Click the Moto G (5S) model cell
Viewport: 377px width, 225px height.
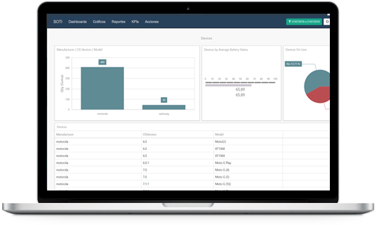[x=223, y=184]
